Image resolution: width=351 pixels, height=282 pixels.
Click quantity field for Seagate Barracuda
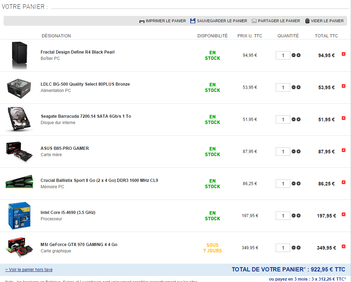(x=283, y=119)
